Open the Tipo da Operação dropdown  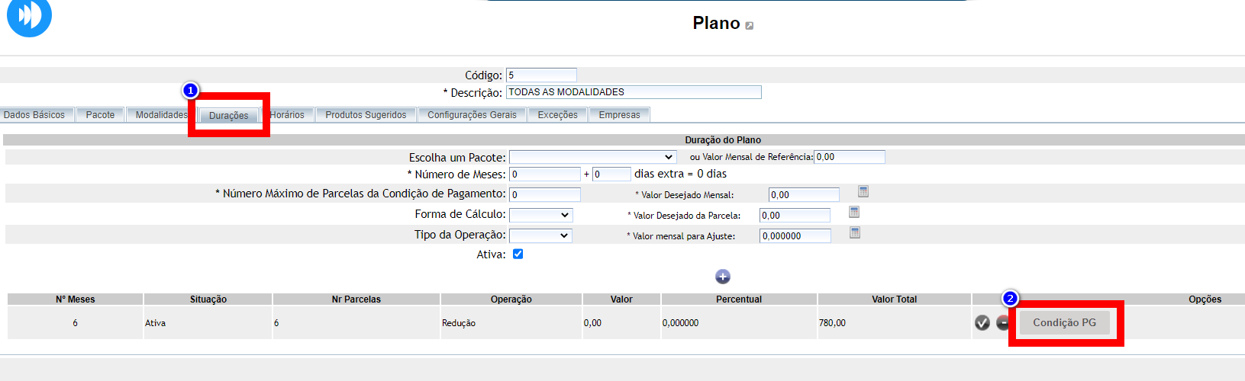(540, 236)
